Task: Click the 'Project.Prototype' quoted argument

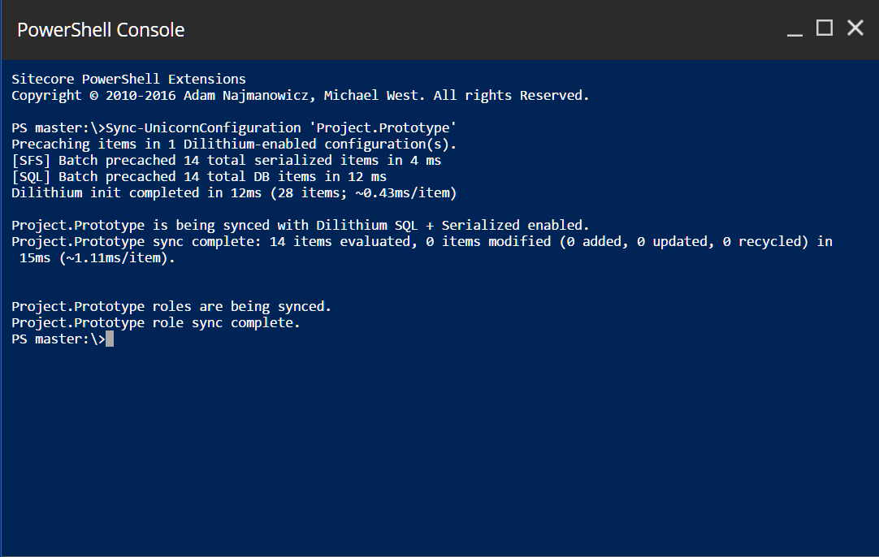Action: tap(385, 127)
